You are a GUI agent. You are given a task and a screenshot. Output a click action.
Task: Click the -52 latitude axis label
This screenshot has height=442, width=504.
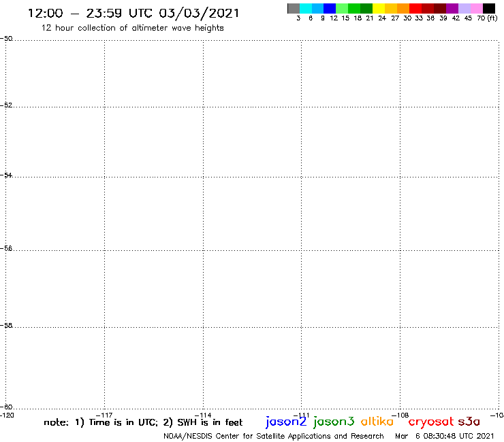click(x=6, y=105)
